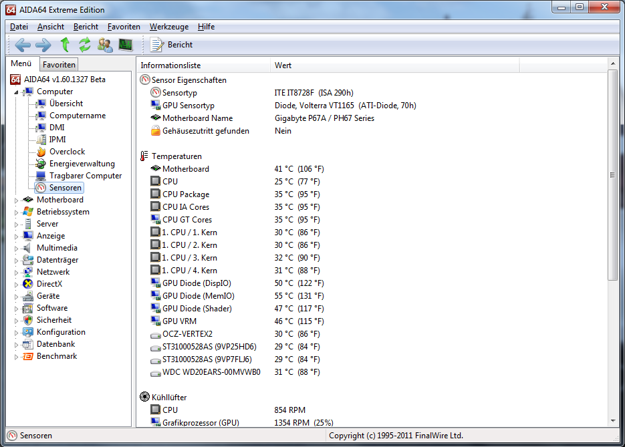Select the Übersicht tree item
Image resolution: width=625 pixels, height=447 pixels.
coord(66,104)
